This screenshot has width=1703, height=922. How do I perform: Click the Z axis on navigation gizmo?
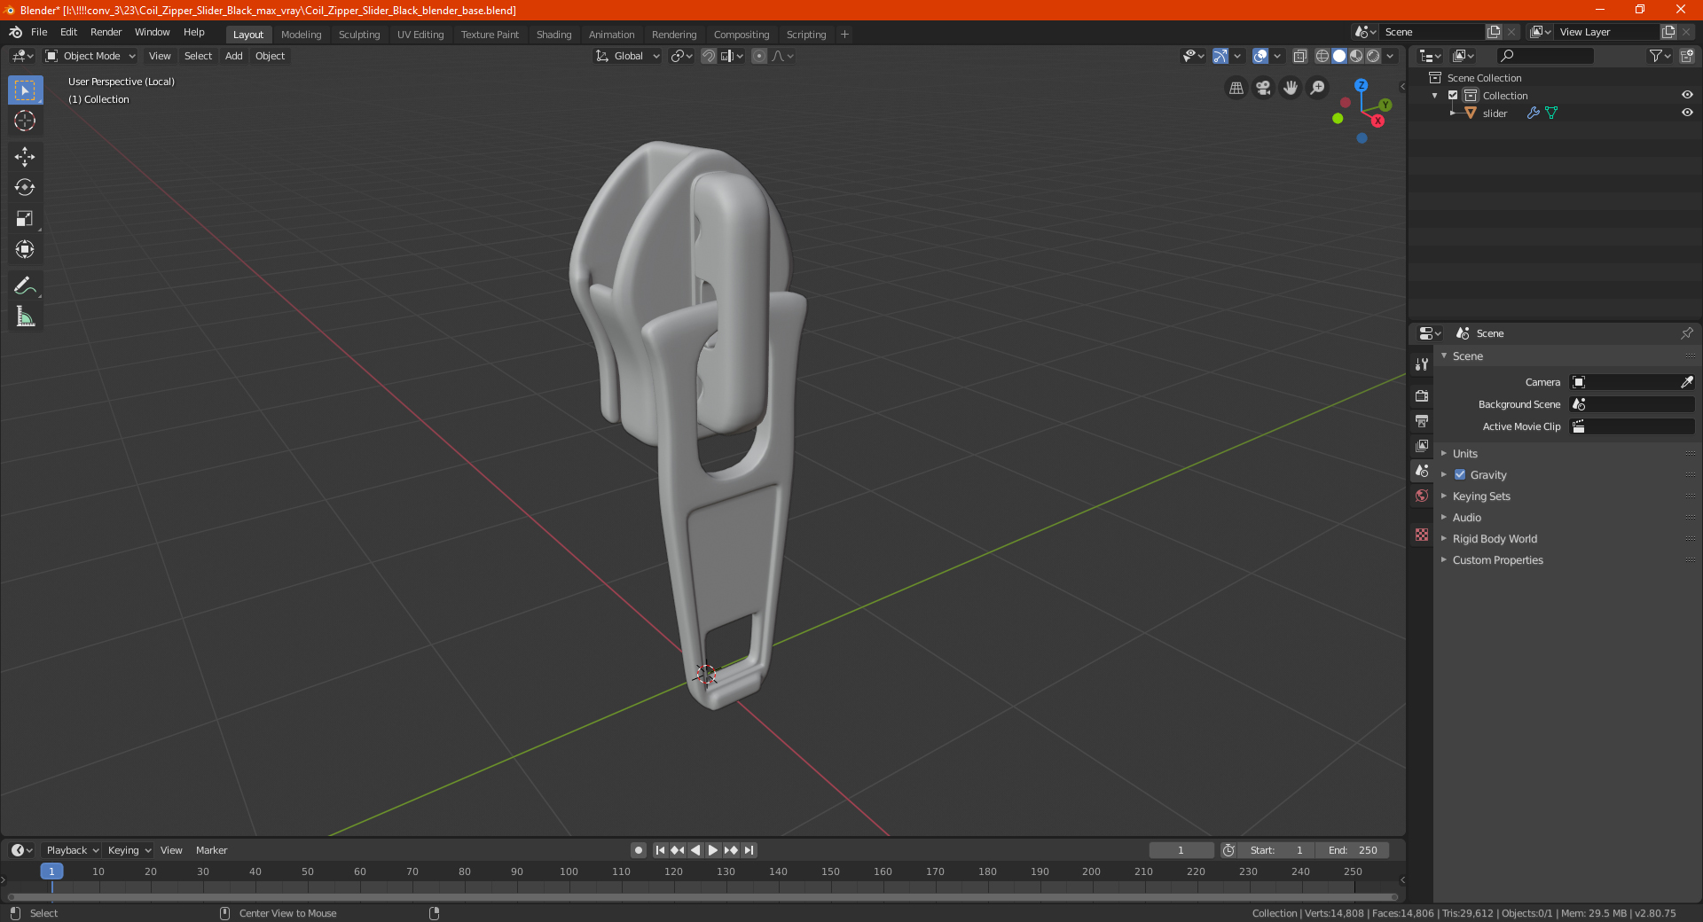(1361, 86)
